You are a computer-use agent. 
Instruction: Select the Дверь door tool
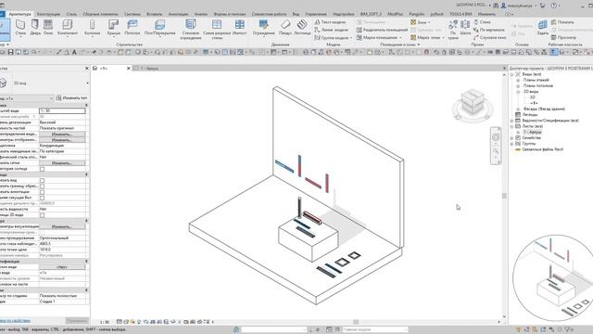(35, 27)
